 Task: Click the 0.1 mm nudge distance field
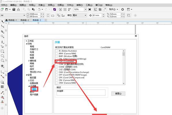click(97, 15)
